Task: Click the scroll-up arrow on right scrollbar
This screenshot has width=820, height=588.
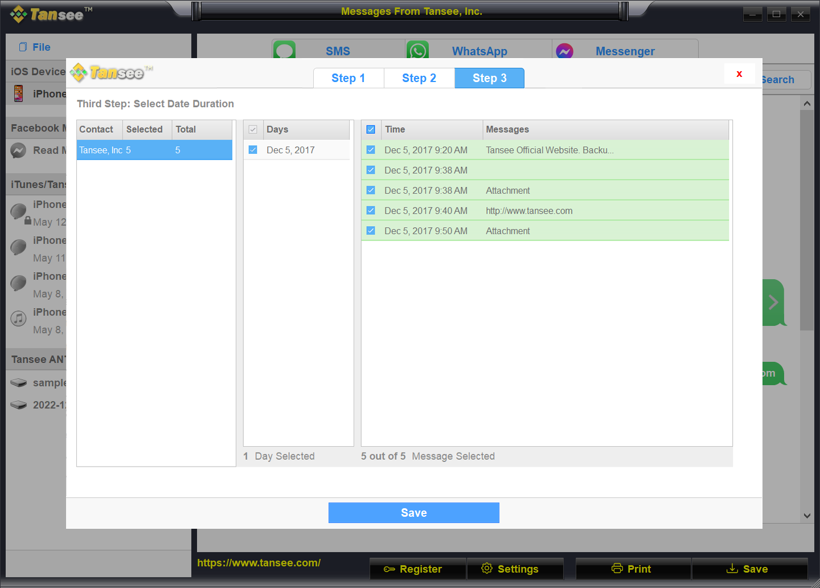Action: pyautogui.click(x=807, y=103)
